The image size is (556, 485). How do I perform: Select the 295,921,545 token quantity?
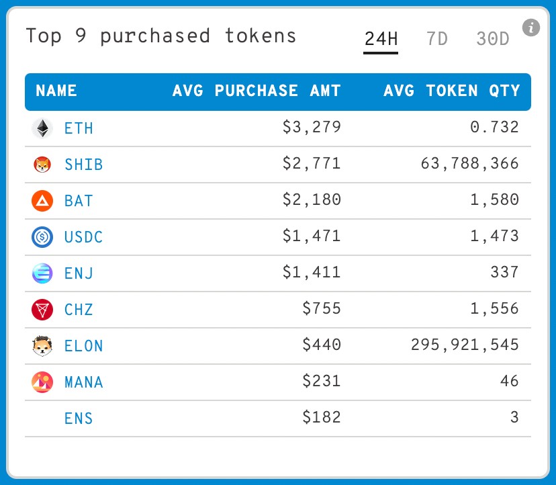point(465,345)
